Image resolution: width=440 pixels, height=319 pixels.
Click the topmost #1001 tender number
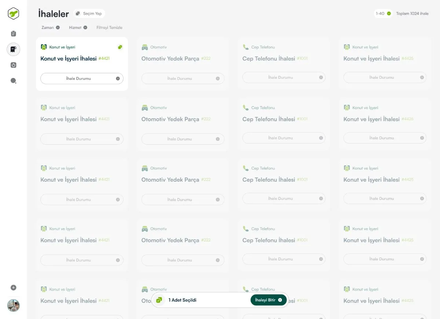(x=302, y=58)
